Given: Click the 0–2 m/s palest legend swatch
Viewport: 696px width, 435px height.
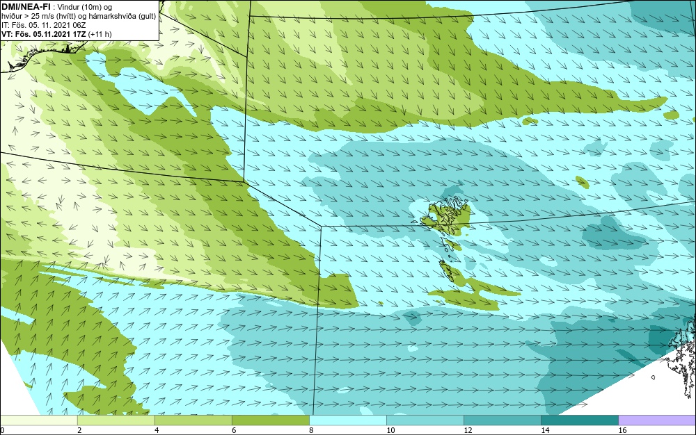Looking at the screenshot, I should pos(38,420).
